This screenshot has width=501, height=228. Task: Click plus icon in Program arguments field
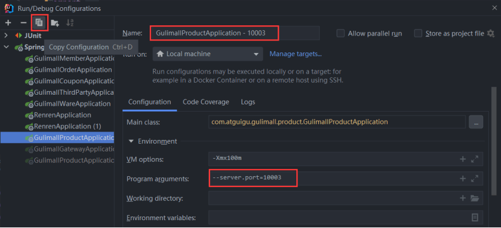pos(462,179)
